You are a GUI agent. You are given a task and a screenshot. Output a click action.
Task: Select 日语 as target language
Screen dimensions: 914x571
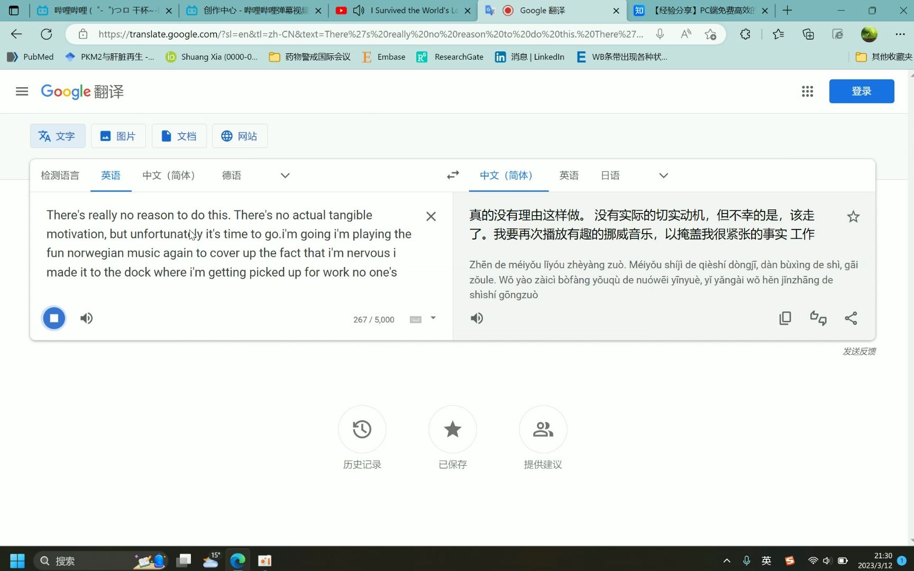coord(610,176)
